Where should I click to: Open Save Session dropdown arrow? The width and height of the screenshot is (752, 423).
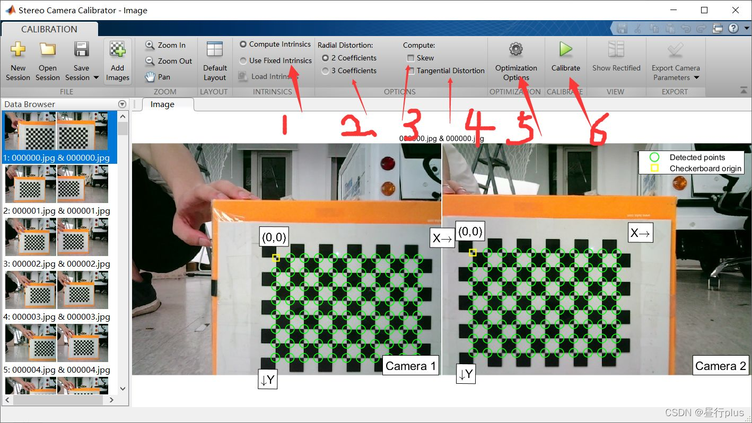[96, 78]
